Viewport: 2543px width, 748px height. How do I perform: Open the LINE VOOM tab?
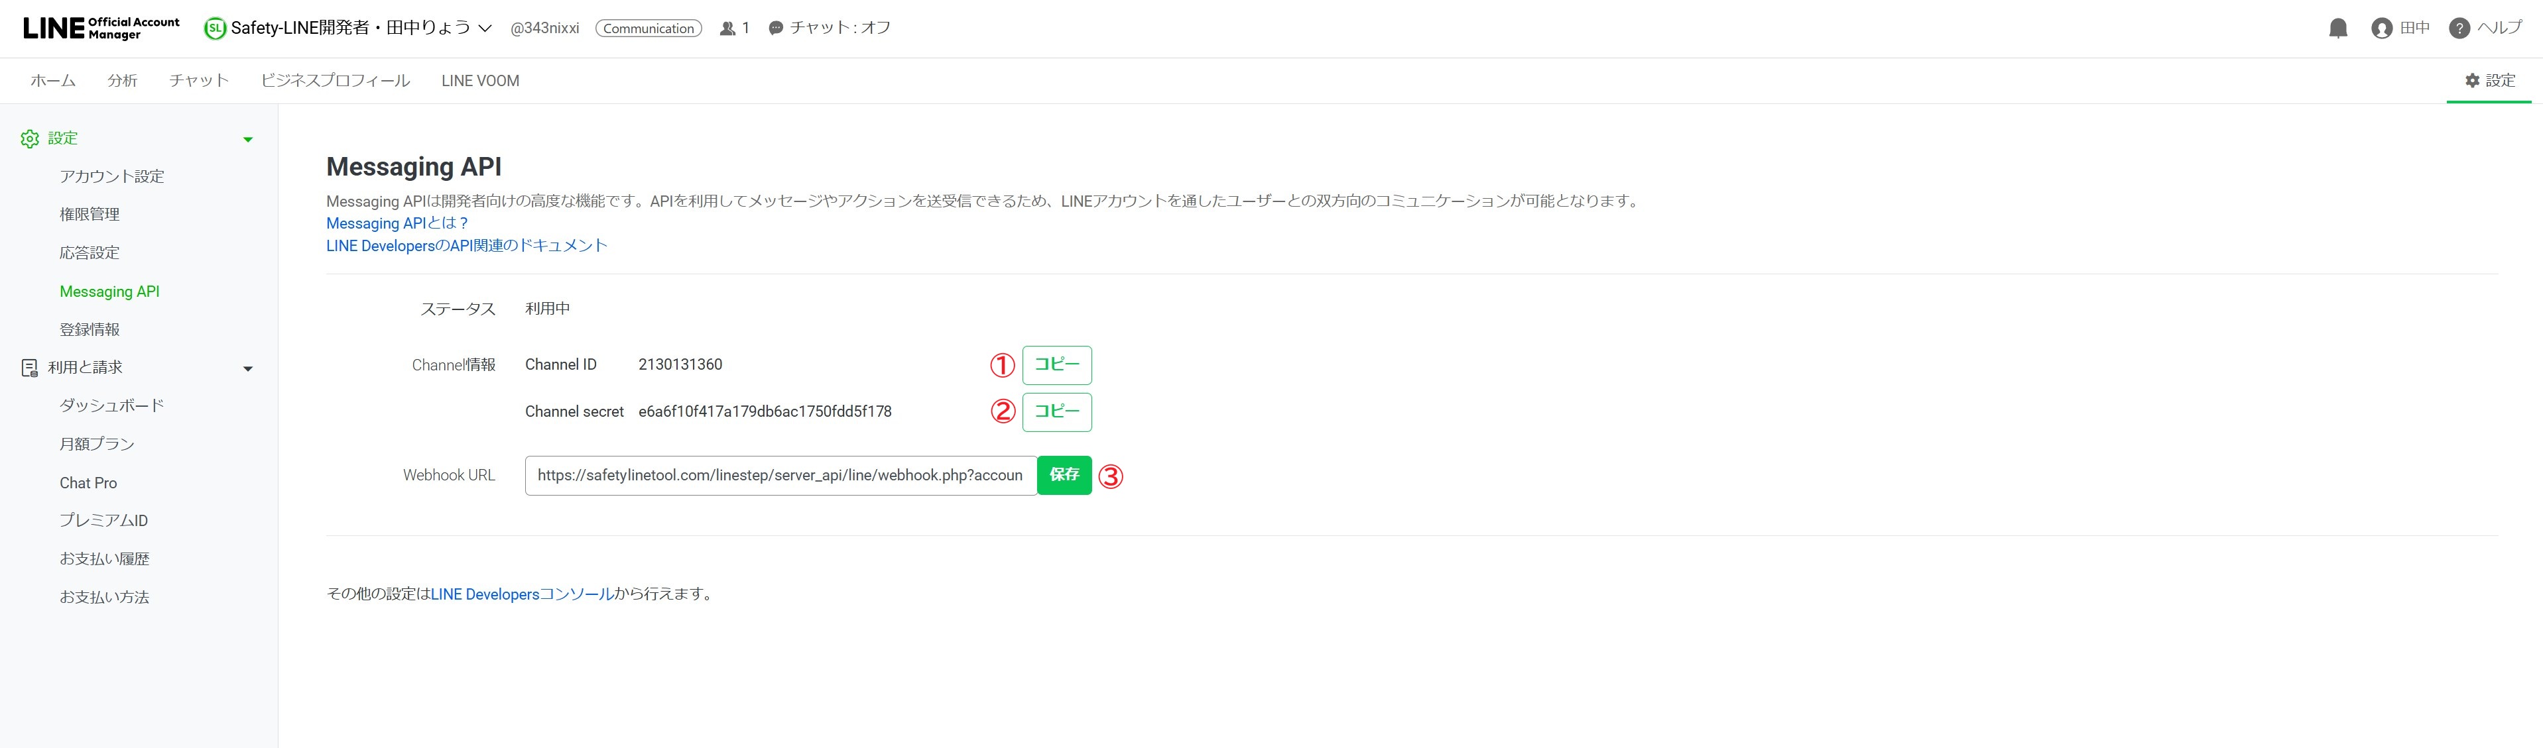click(x=480, y=81)
